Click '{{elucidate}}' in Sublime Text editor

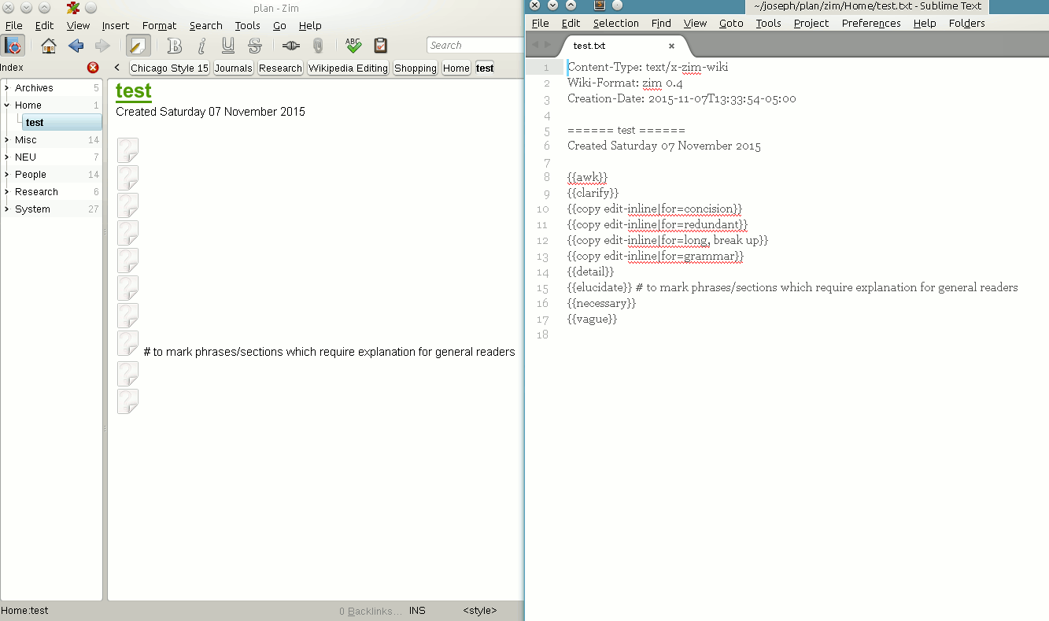coord(600,287)
